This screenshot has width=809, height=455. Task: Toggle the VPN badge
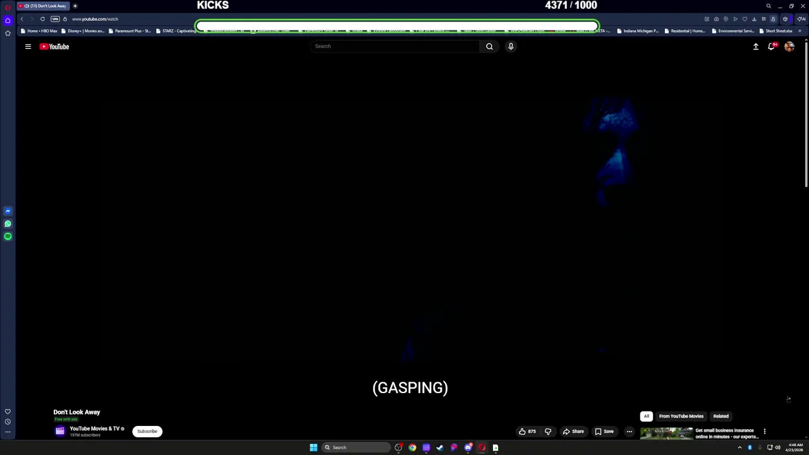click(x=55, y=19)
